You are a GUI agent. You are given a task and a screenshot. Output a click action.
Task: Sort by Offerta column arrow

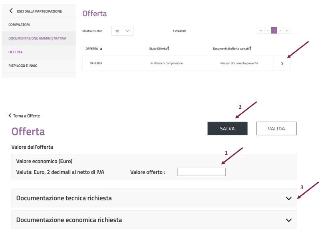pos(101,49)
